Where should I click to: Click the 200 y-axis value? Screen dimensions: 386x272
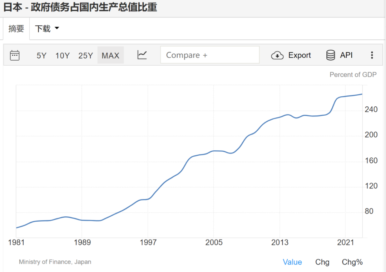(x=371, y=135)
